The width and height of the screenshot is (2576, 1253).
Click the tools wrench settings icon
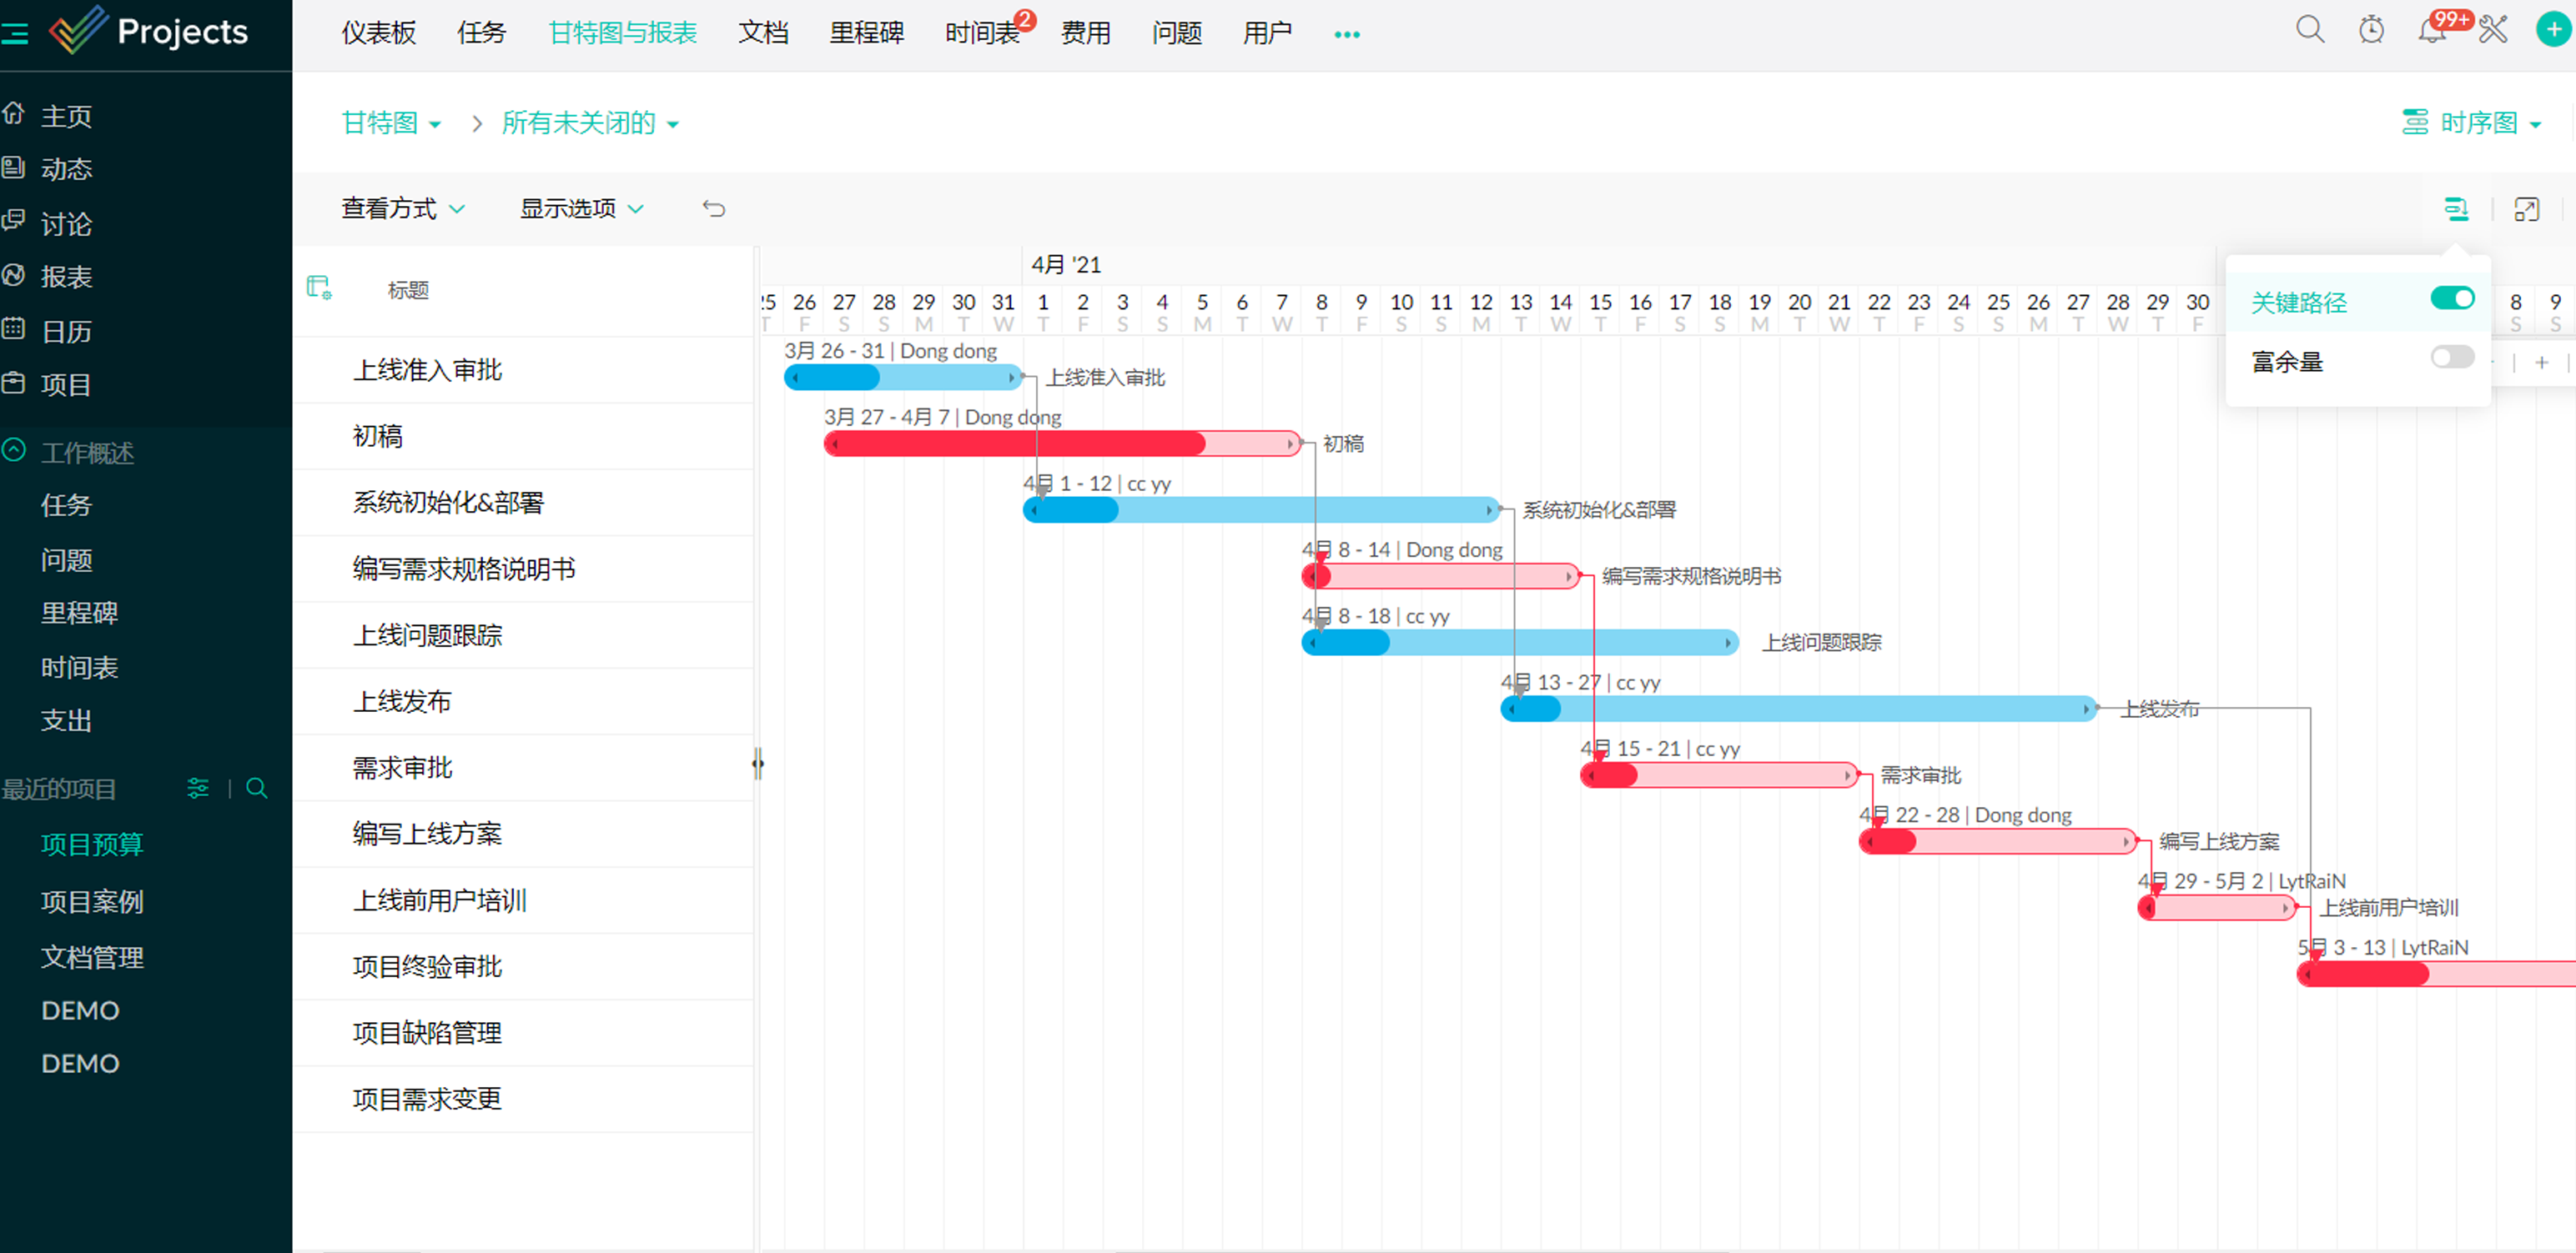click(x=2492, y=30)
